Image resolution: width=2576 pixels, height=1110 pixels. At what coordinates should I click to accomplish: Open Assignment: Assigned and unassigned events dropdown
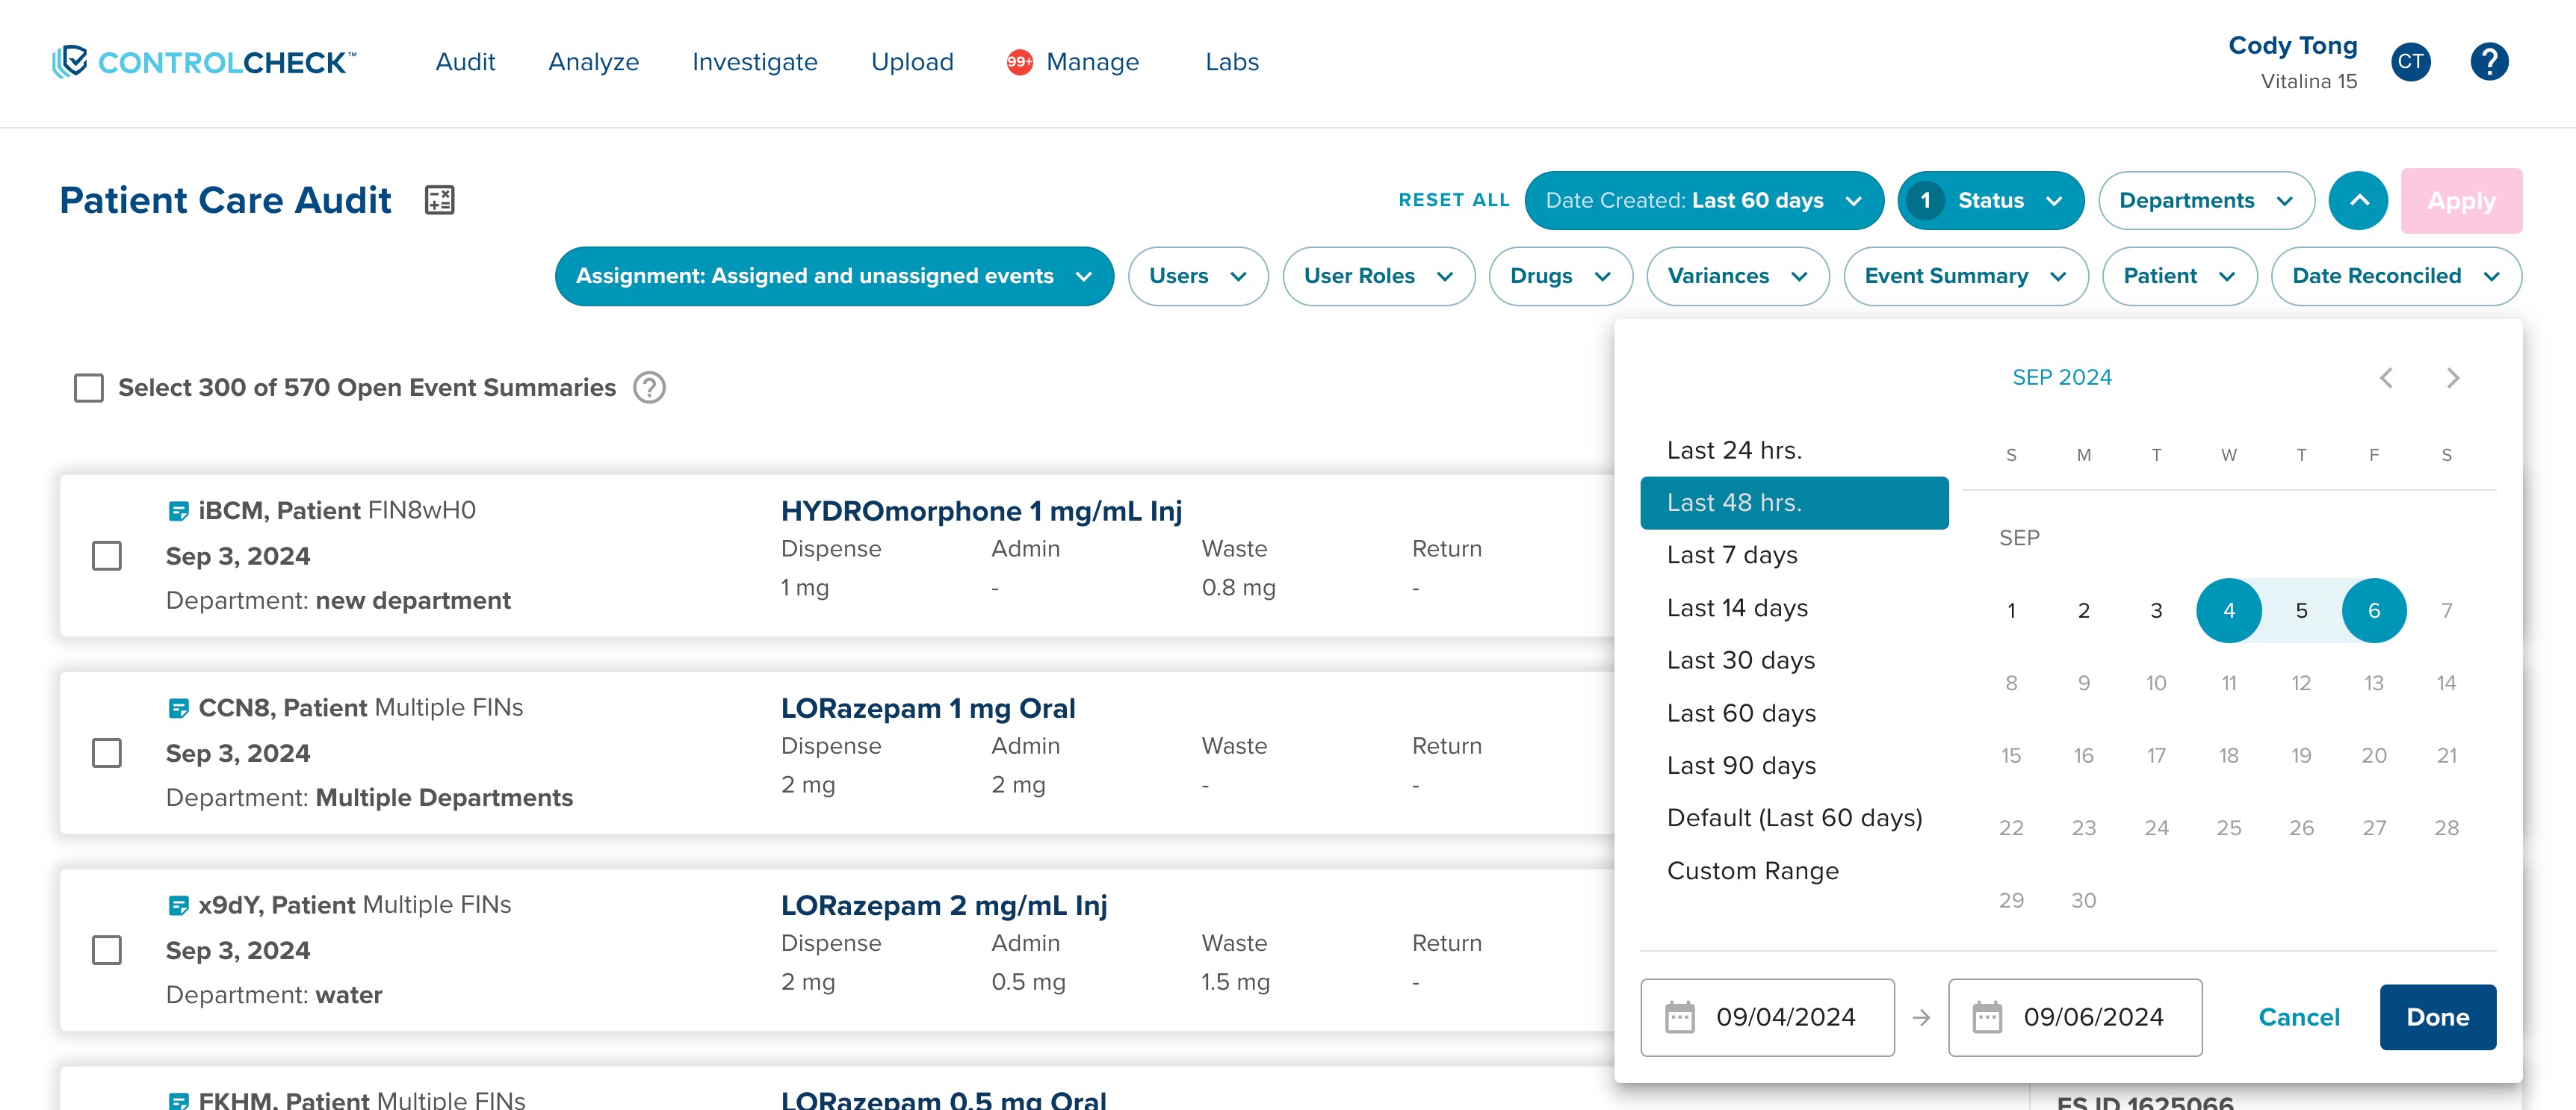click(834, 276)
